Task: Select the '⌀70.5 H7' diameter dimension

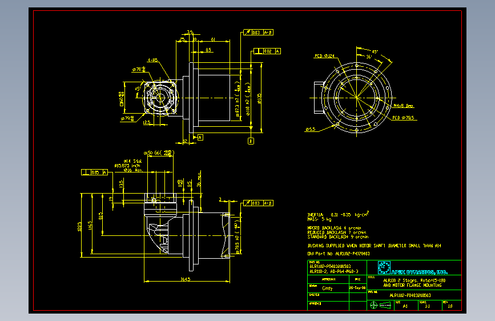Action: click(237, 237)
